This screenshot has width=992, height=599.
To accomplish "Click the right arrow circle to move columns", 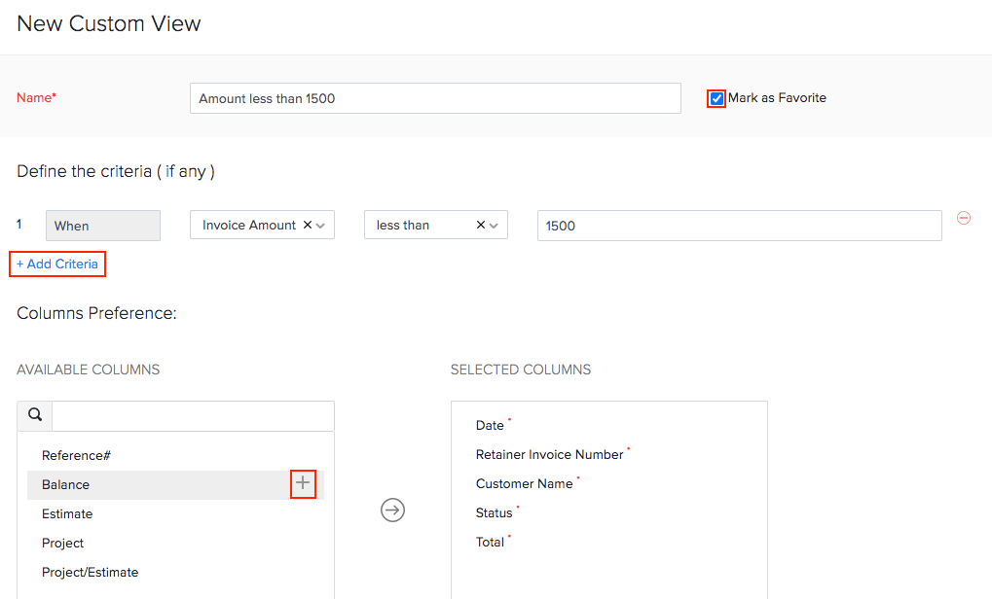I will (392, 511).
